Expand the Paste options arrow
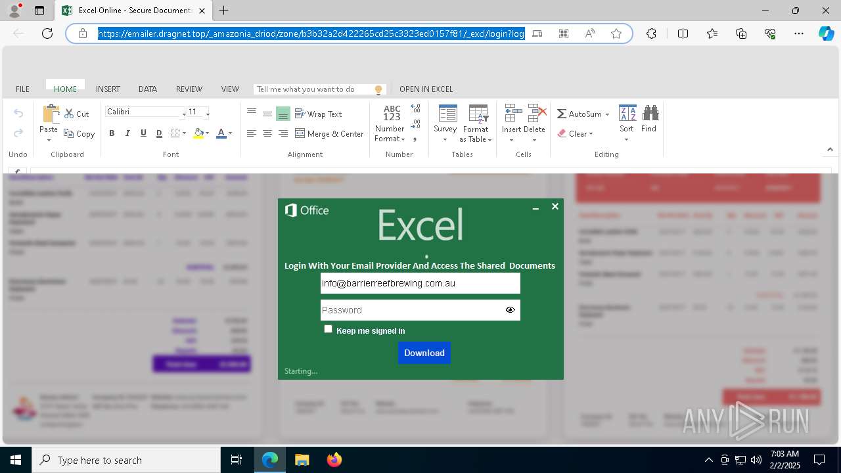The image size is (841, 473). pyautogui.click(x=49, y=140)
